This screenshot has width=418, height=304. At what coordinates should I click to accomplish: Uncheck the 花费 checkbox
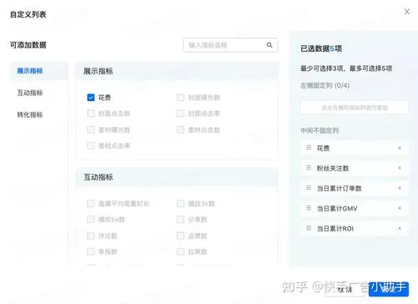[x=91, y=98]
